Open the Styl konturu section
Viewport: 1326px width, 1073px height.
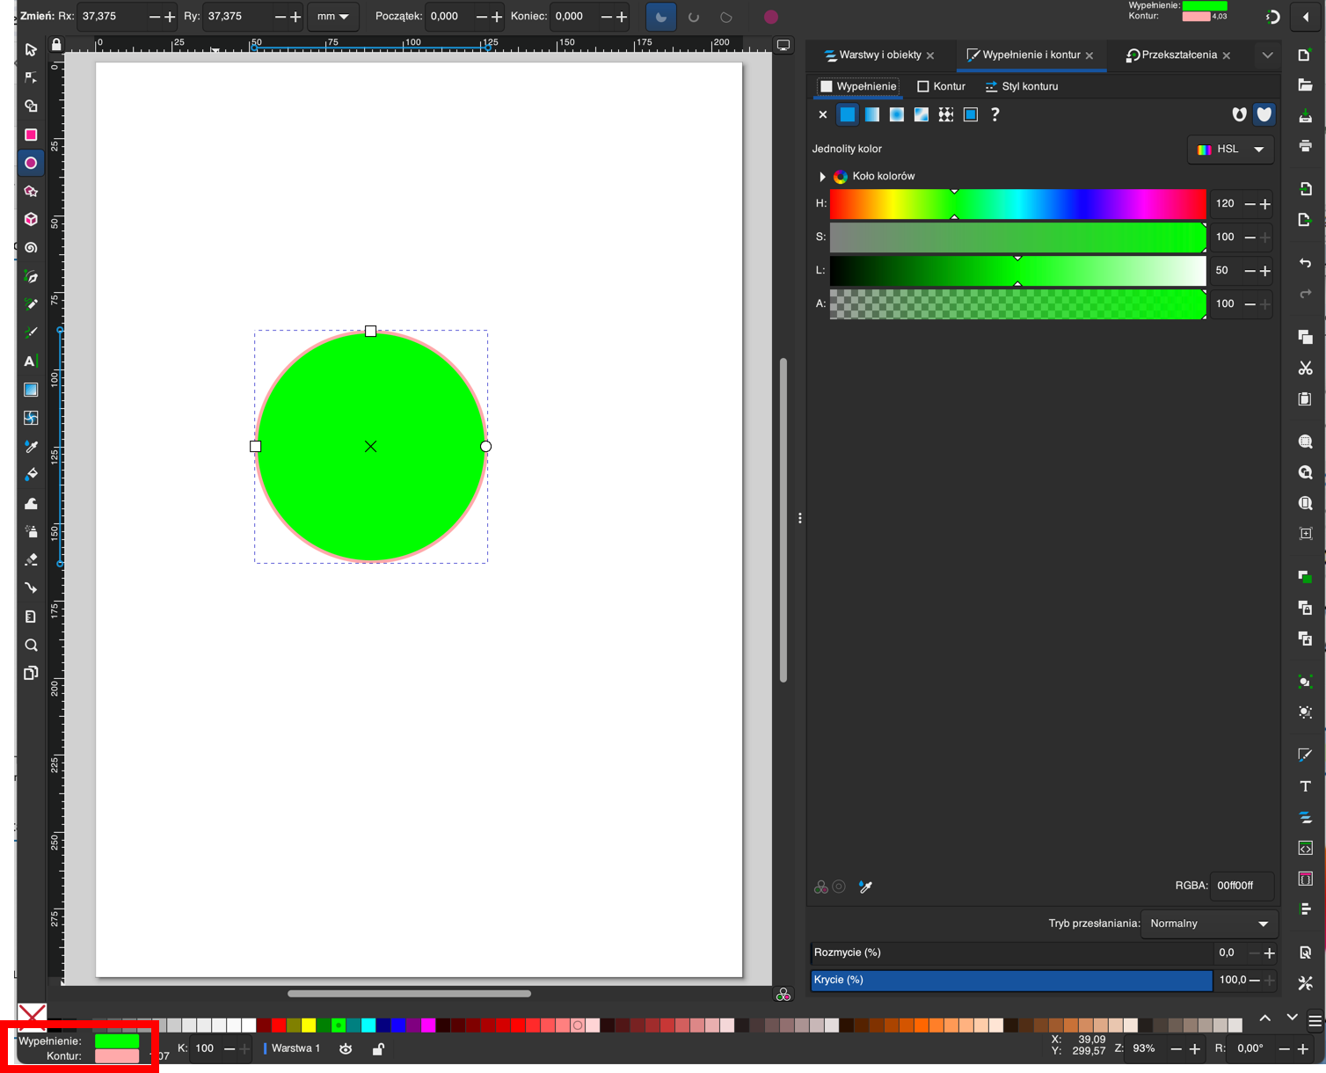click(1022, 86)
